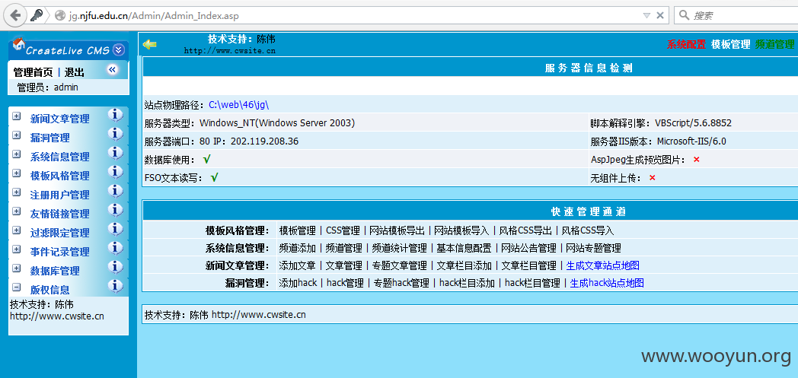Collapse 版权信息 minus box
The width and height of the screenshot is (798, 378).
click(16, 287)
